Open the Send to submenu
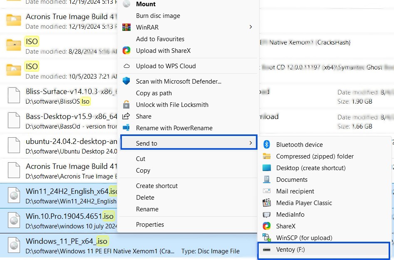The width and height of the screenshot is (394, 260). pos(146,143)
